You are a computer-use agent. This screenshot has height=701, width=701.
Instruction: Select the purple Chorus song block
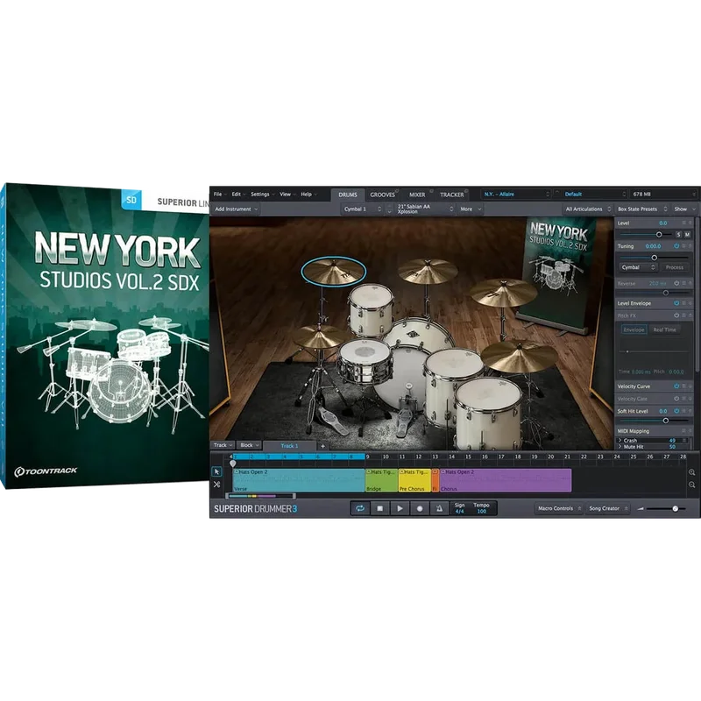(x=506, y=480)
